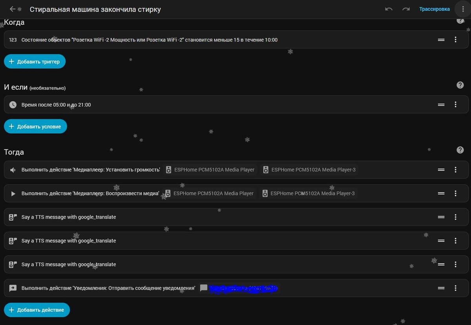Open the top-right three-dot overflow menu
This screenshot has width=471, height=325.
463,9
